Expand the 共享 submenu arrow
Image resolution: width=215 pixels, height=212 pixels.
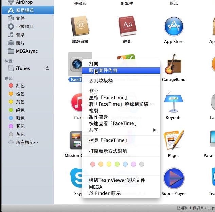tap(155, 130)
